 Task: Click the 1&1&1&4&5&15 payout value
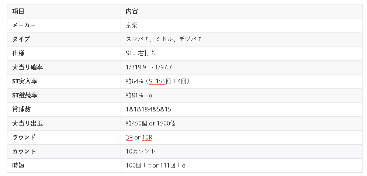pos(148,110)
